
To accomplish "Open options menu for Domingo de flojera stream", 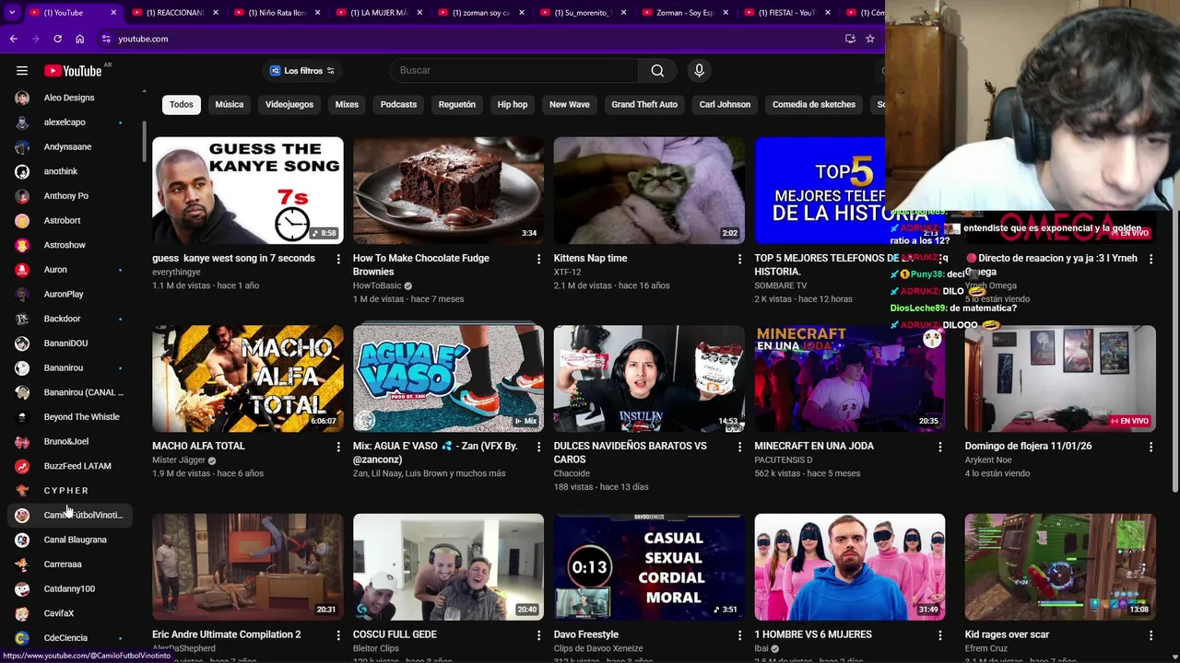I will (1150, 447).
